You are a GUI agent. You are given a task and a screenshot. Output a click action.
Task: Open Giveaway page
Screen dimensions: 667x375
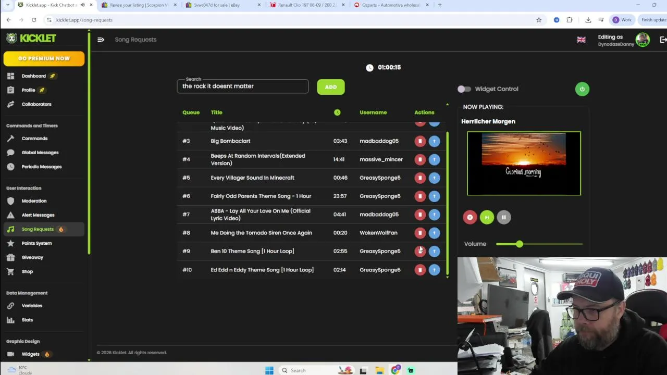(32, 257)
